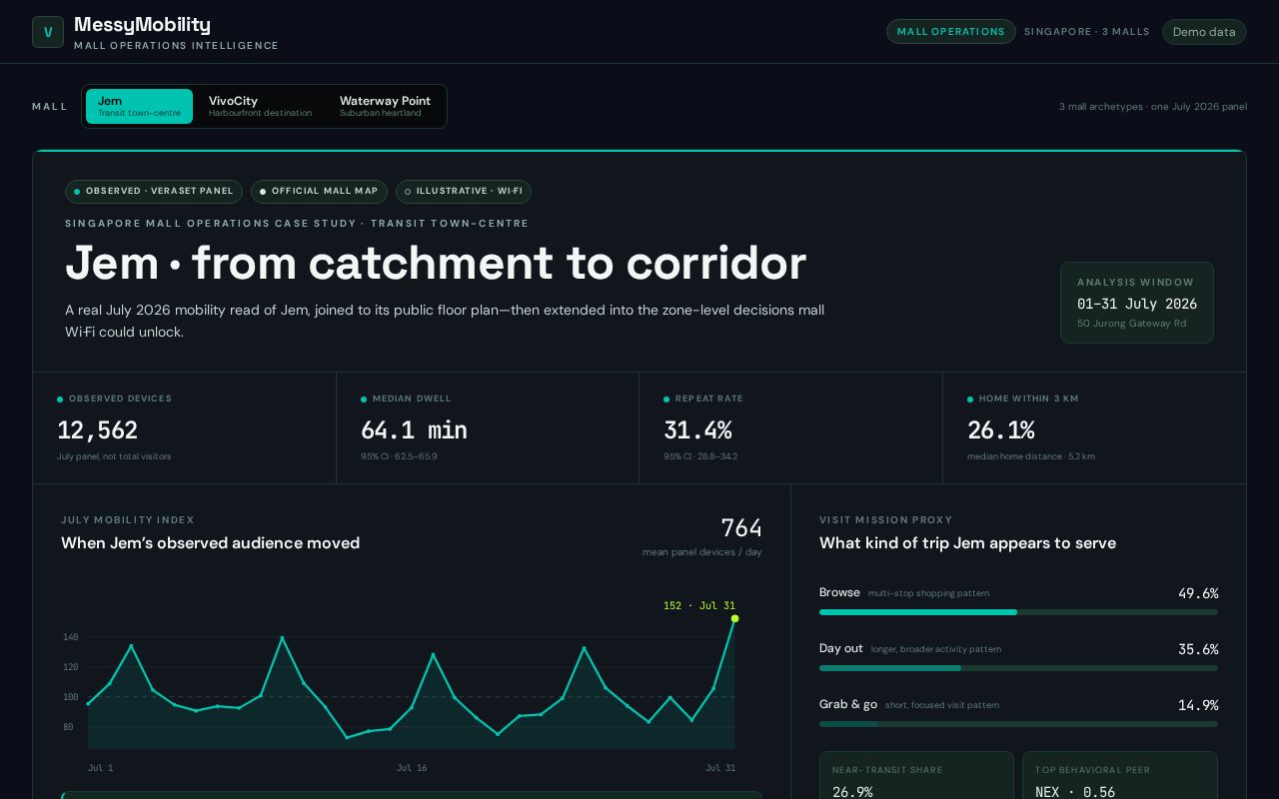Click the 49.6% Browse percentage
This screenshot has width=1279, height=799.
(1198, 593)
